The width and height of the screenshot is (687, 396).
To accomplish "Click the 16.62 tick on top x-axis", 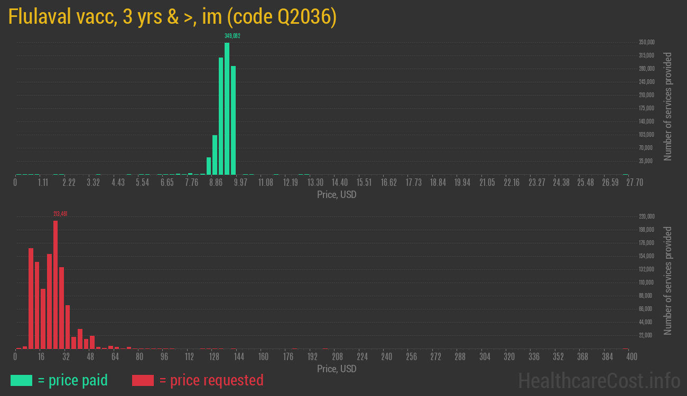I will 388,183.
